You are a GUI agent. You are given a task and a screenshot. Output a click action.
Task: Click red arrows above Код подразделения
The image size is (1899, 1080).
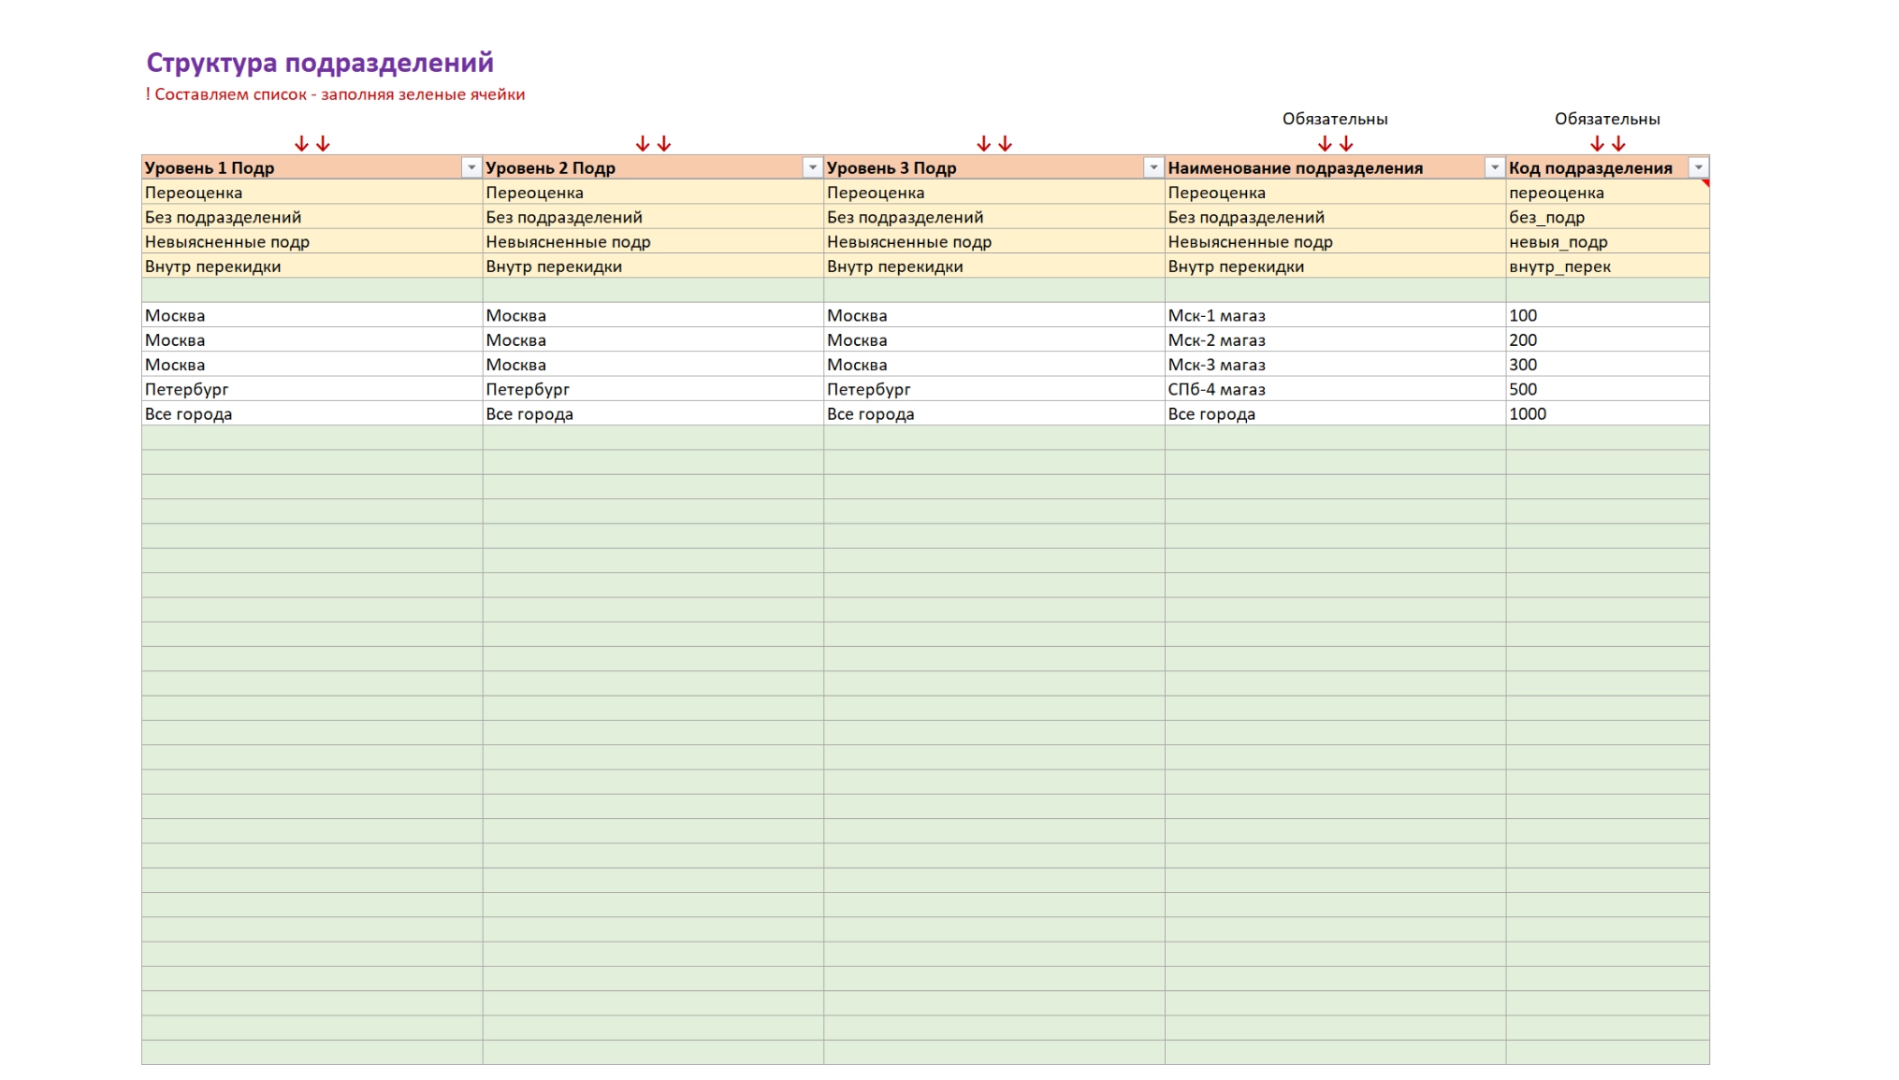click(1608, 144)
